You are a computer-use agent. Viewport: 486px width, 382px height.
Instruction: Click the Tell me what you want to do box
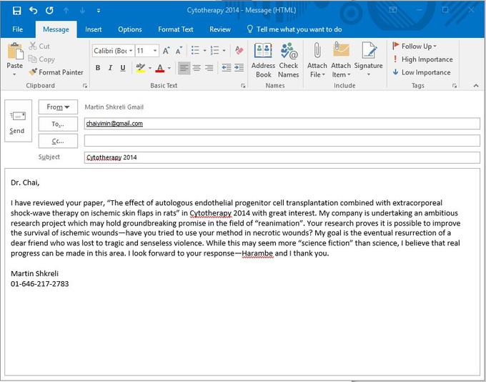click(x=294, y=29)
